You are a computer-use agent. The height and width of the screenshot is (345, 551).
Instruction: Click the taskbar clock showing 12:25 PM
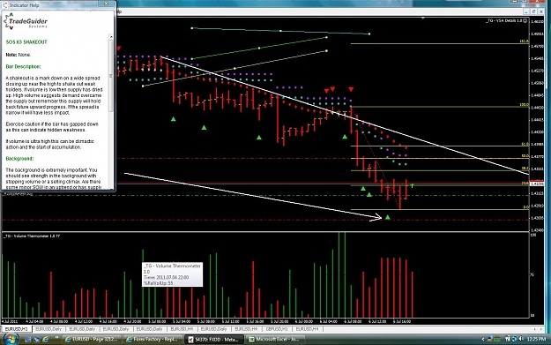(x=537, y=340)
